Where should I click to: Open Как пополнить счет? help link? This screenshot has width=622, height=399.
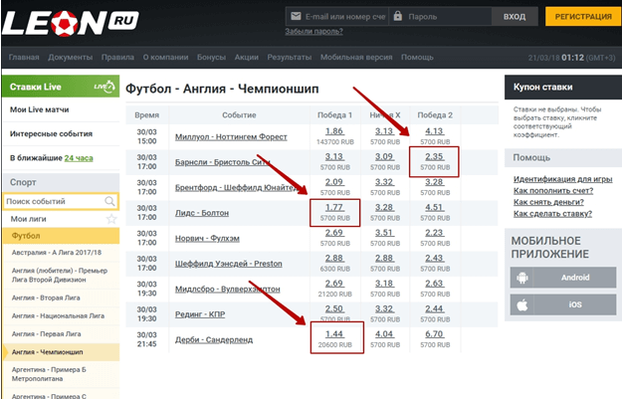(x=553, y=191)
